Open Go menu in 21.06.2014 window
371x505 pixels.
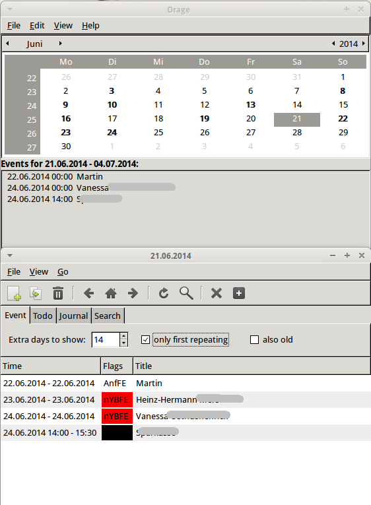(63, 272)
